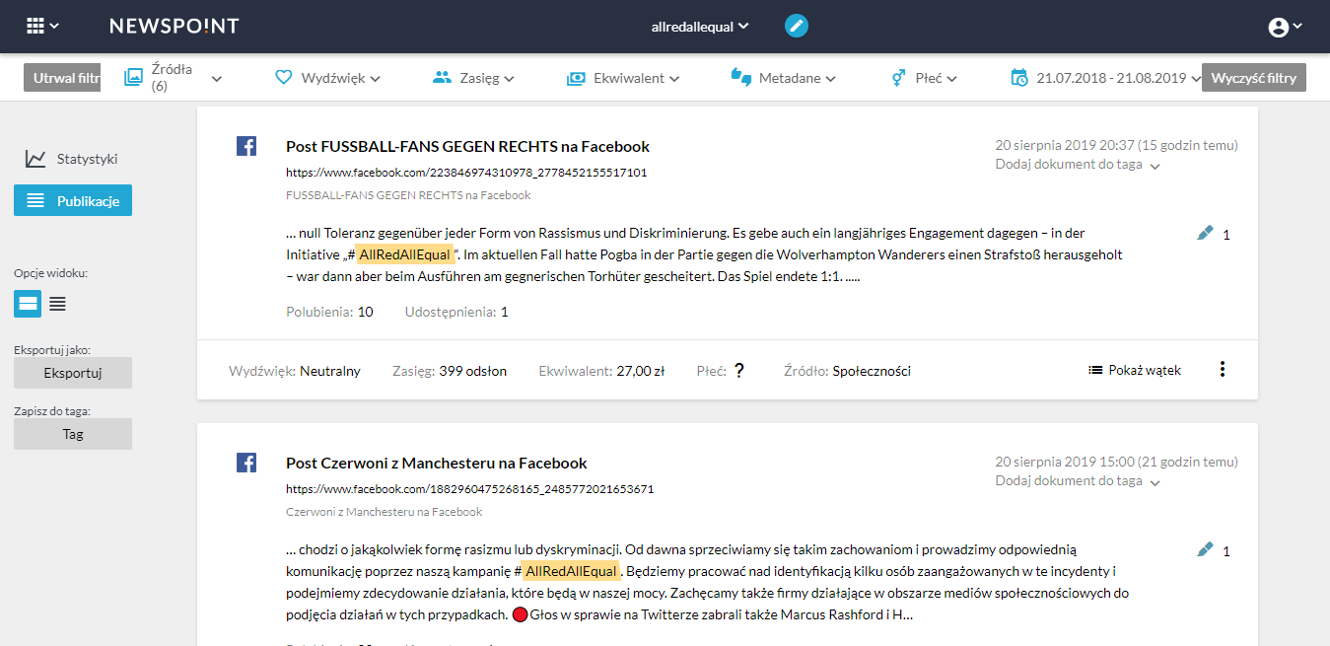Click Polubienia: 10 count
The height and width of the screenshot is (646, 1330).
329,312
